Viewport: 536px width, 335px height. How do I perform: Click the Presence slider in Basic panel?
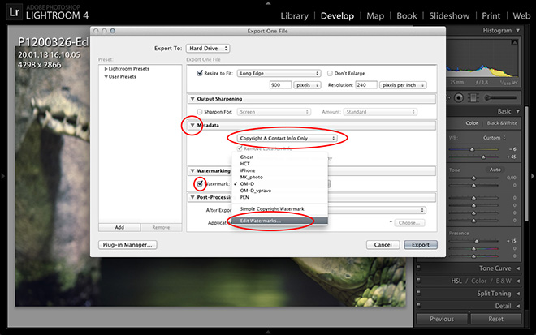pos(487,241)
